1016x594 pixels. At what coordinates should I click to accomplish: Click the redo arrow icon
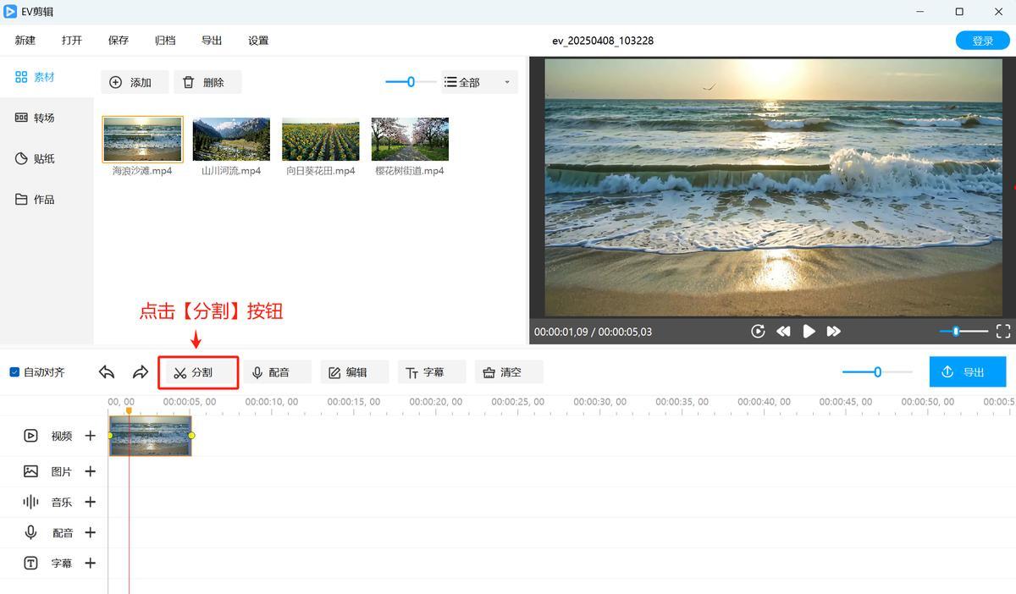pos(141,372)
